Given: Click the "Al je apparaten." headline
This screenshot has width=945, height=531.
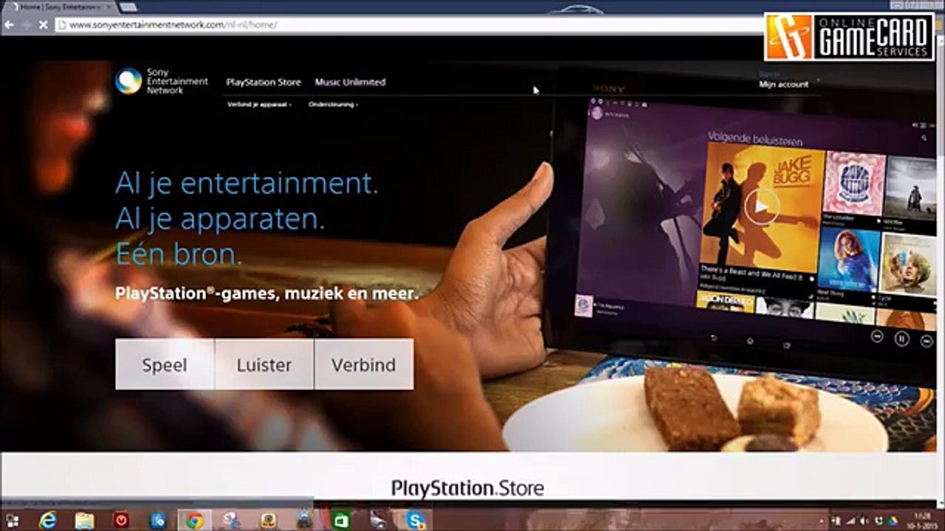Looking at the screenshot, I should [x=220, y=219].
